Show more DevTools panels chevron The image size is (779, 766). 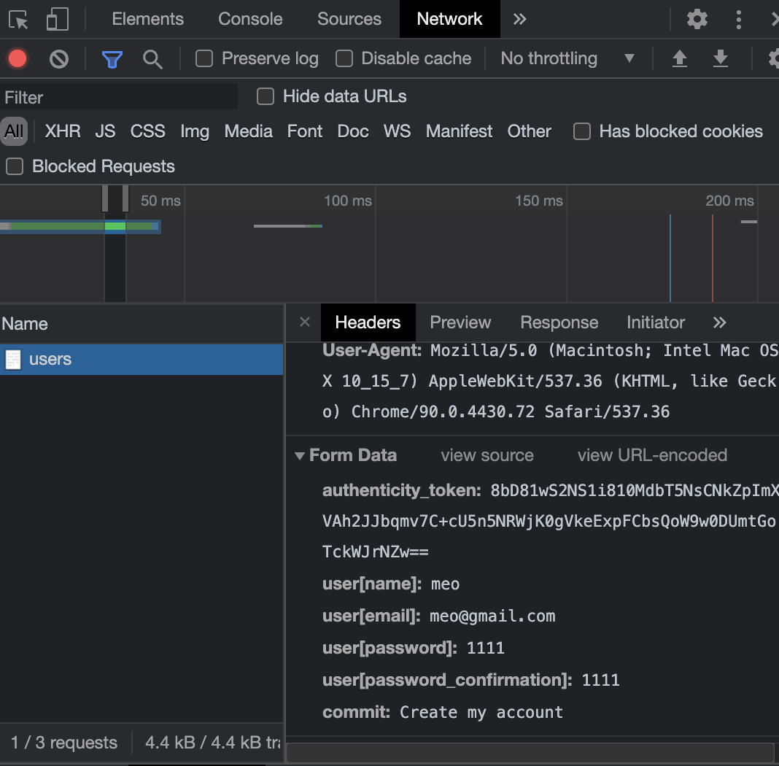519,20
